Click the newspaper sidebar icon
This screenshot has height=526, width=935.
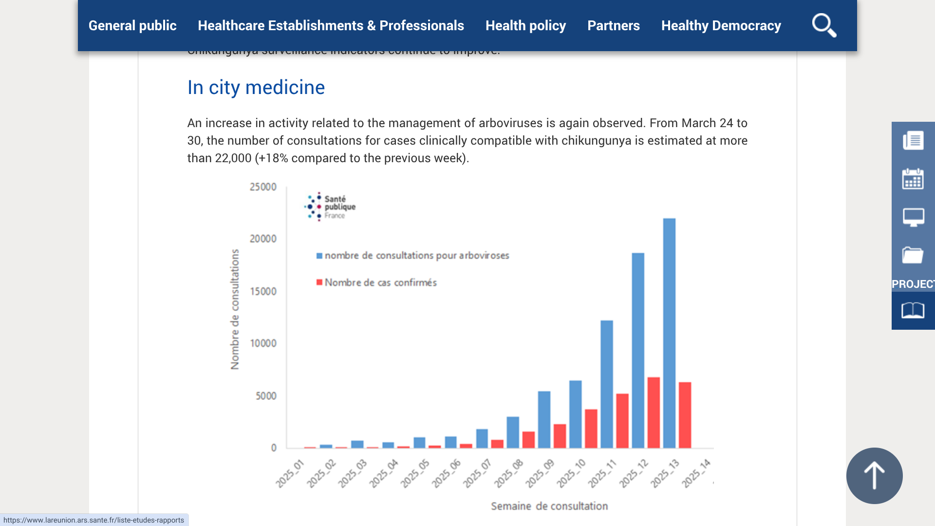click(x=913, y=141)
